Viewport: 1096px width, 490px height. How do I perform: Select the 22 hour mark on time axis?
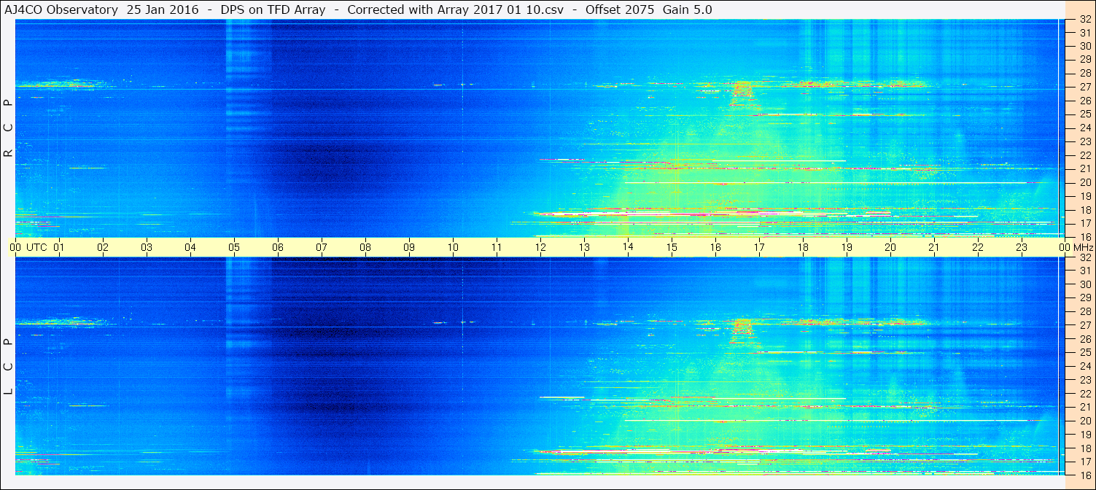(978, 247)
